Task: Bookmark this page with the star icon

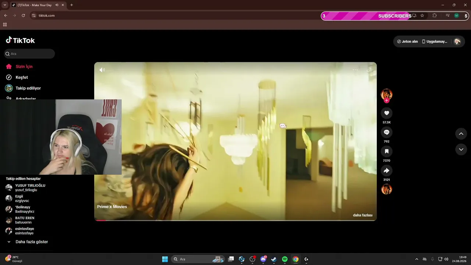Action: point(422,15)
